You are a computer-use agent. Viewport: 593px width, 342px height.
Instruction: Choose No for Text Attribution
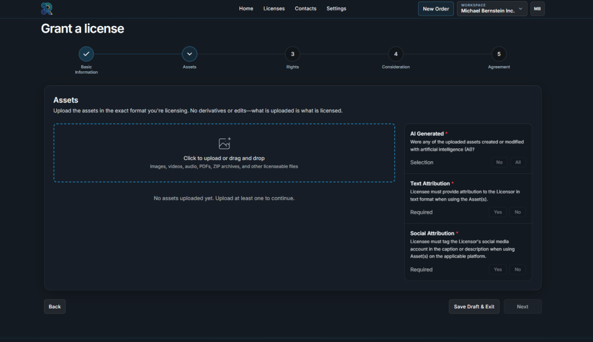518,212
